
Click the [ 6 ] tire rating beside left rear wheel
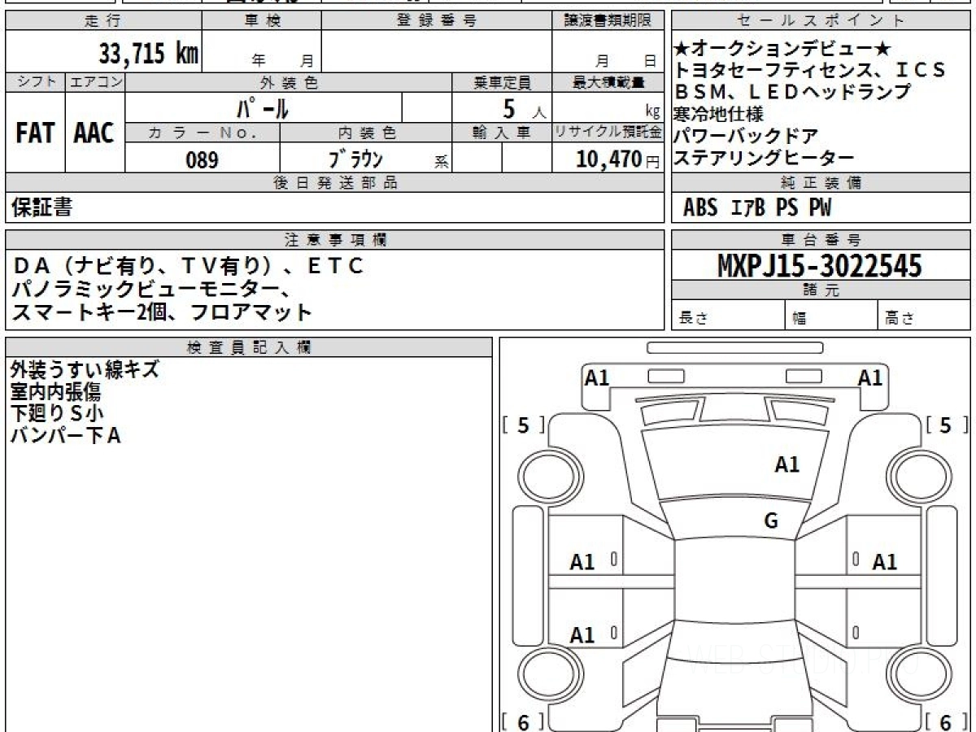pyautogui.click(x=523, y=722)
